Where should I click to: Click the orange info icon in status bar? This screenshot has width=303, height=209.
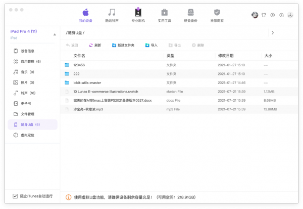pyautogui.click(x=68, y=197)
